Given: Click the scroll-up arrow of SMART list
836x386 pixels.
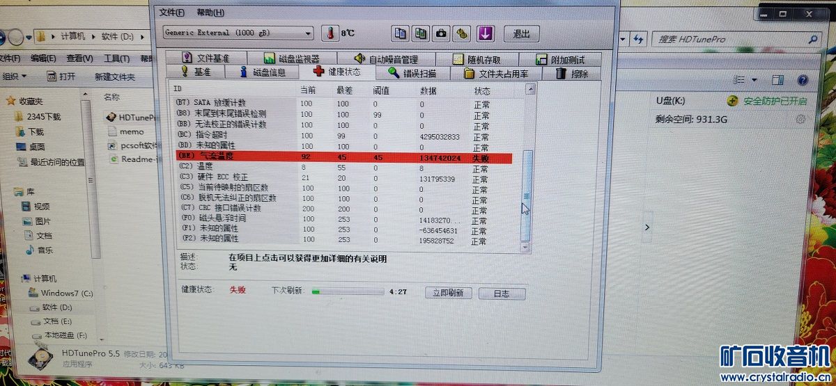Looking at the screenshot, I should pyautogui.click(x=529, y=89).
